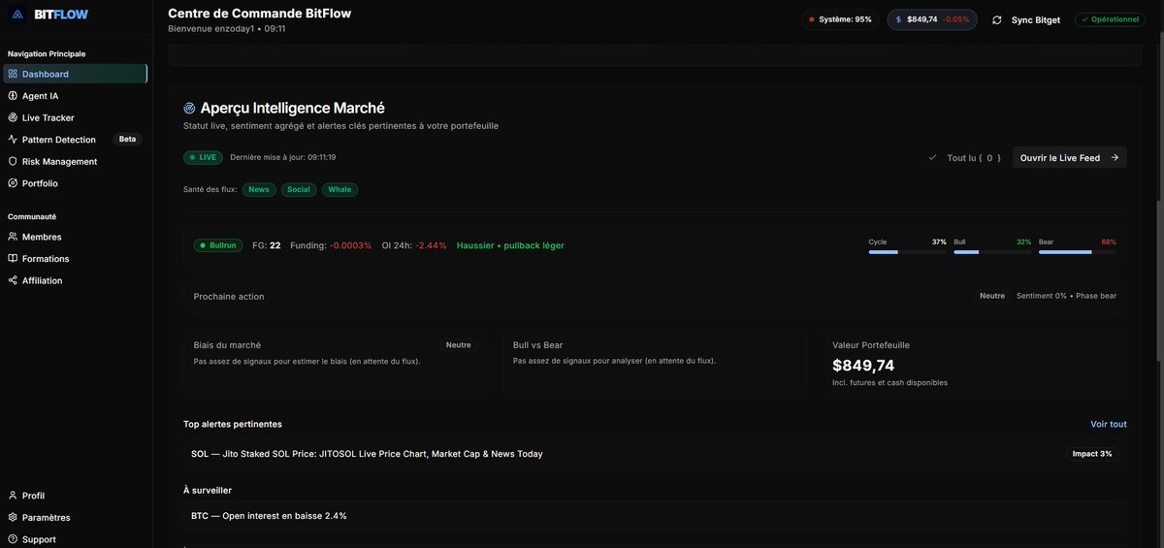Click the Système: 95% status pill
This screenshot has width=1164, height=548.
[x=840, y=19]
